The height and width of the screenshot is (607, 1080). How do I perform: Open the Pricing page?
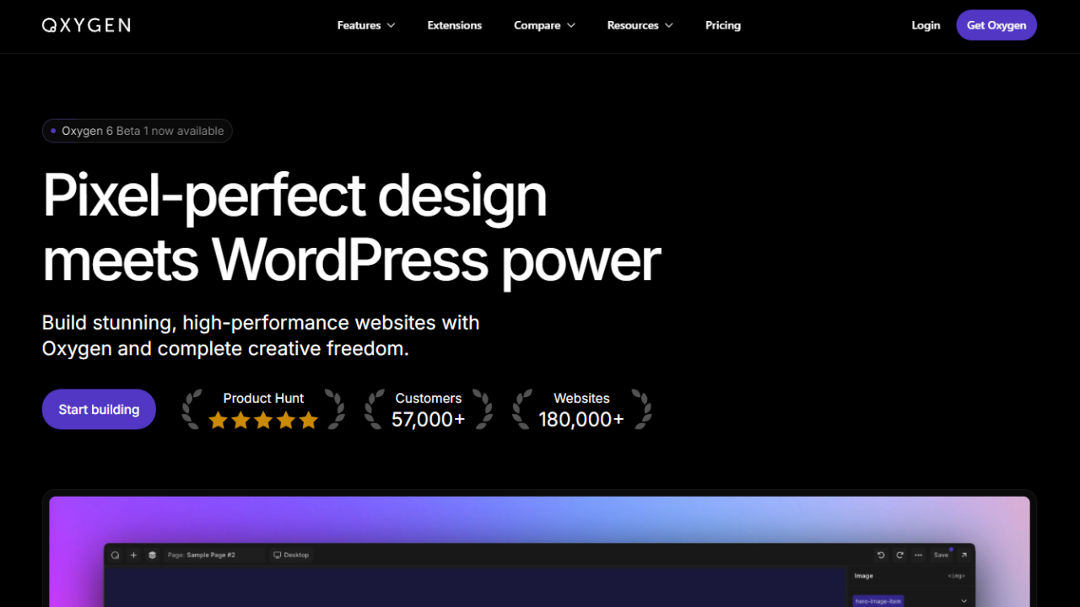(x=723, y=25)
